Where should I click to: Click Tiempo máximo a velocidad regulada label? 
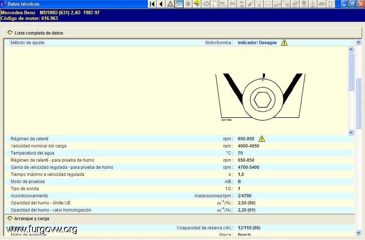coord(47,174)
